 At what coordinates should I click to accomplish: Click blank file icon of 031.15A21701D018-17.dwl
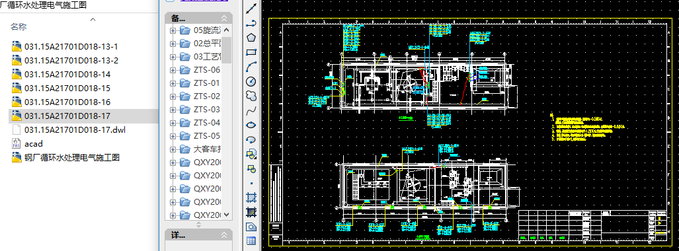[17, 130]
